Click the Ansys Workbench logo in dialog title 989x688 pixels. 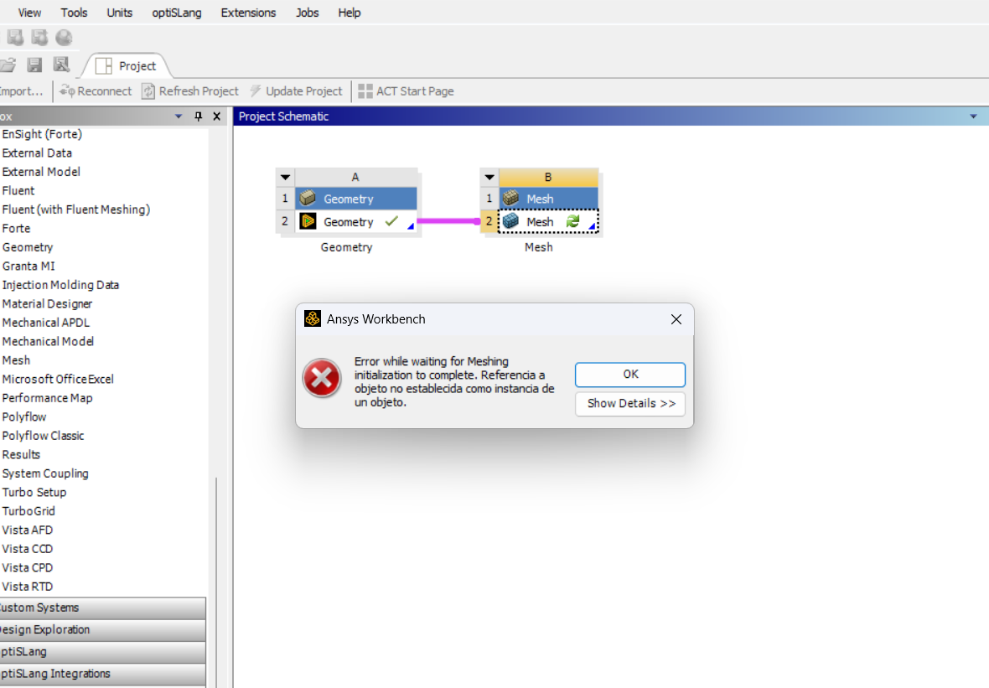click(313, 318)
